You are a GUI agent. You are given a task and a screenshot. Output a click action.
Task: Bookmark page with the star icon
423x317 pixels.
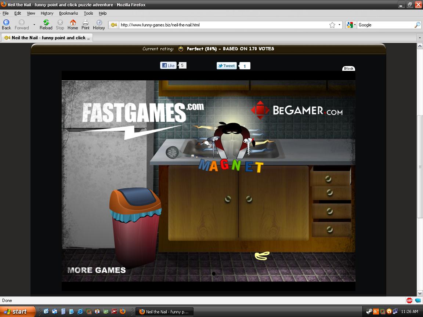coord(332,25)
